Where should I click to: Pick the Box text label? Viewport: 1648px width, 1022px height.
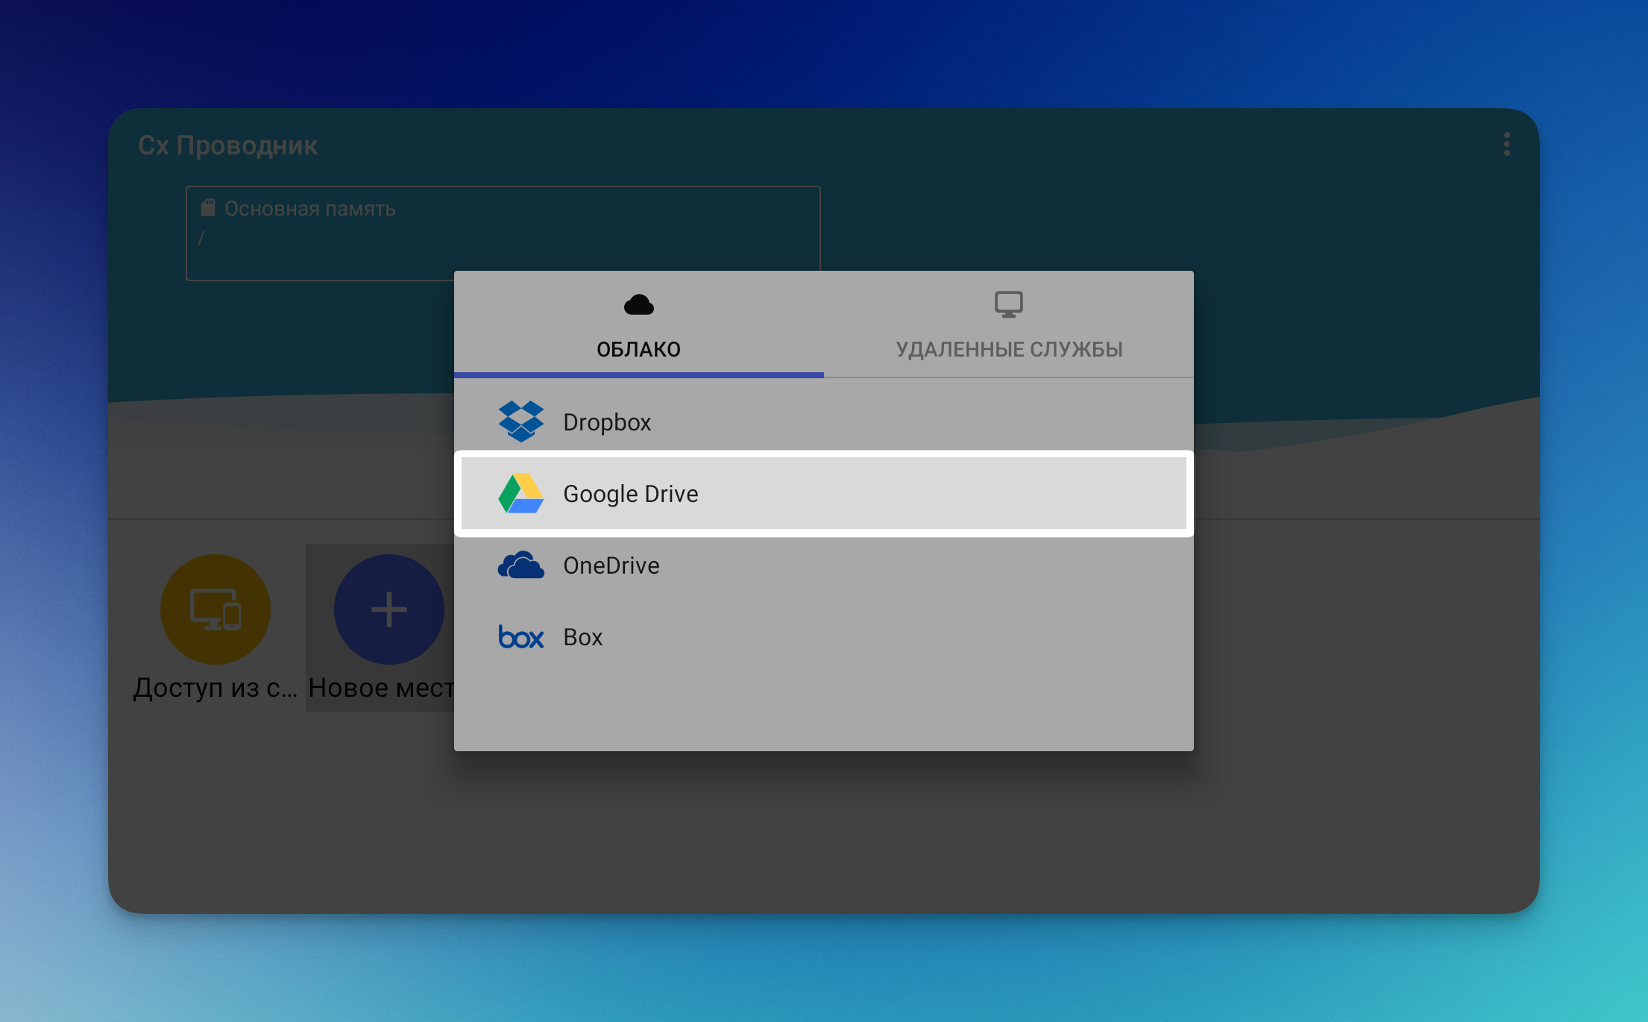point(582,637)
